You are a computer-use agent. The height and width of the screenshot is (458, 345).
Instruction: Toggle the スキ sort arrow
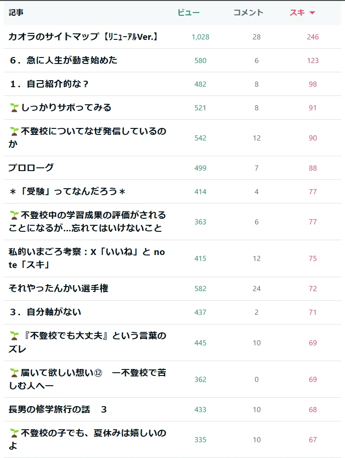coord(312,13)
